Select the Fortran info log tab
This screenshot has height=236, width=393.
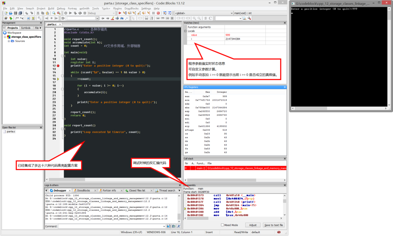tap(109, 190)
